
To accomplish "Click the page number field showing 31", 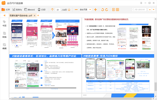I will point(58,10).
